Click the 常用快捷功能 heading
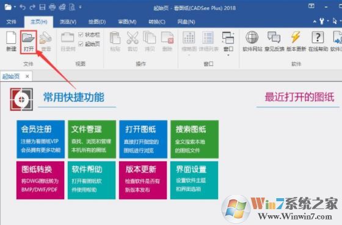 coord(74,97)
